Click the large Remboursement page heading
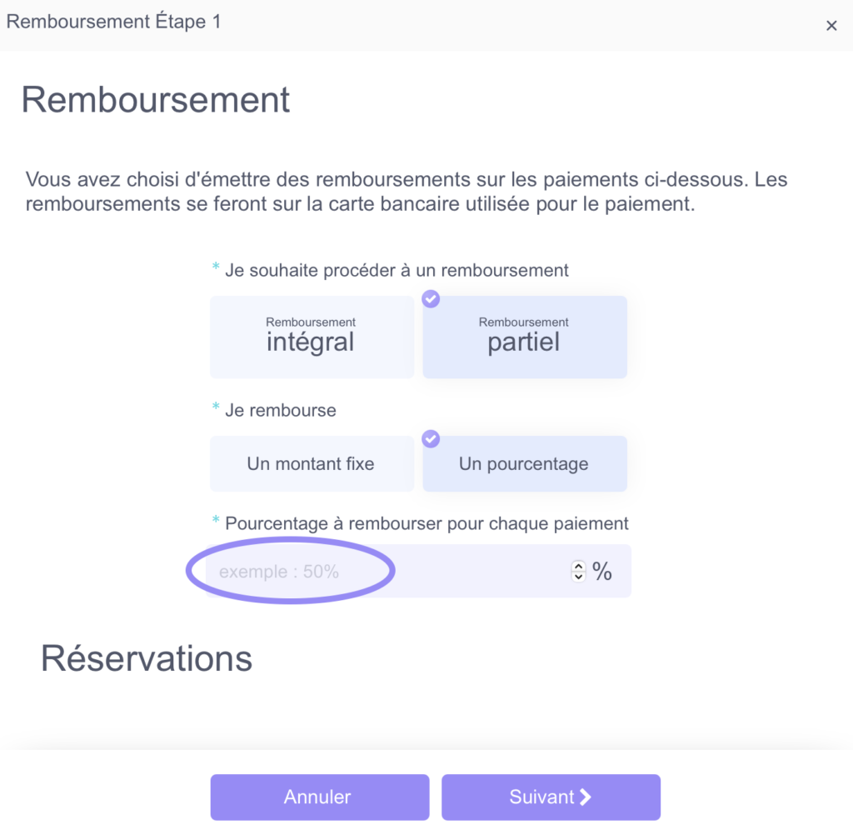Viewport: 853px width, 840px height. (x=156, y=99)
